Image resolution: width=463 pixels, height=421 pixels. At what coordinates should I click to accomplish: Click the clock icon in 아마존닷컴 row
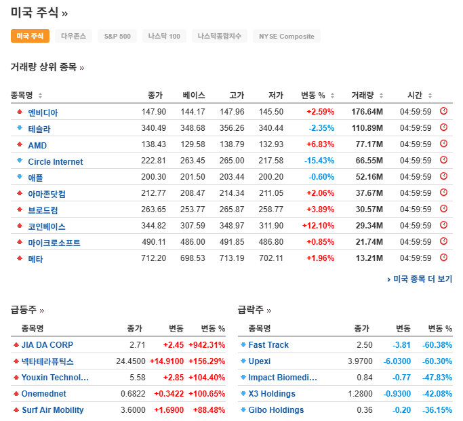[443, 193]
